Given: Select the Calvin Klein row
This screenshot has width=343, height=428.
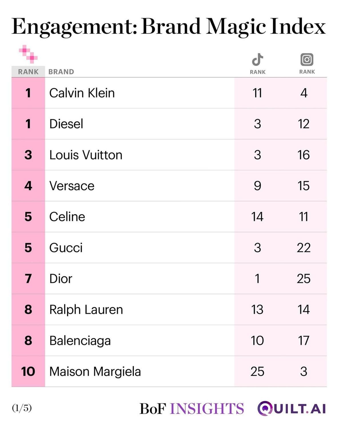Looking at the screenshot, I should [x=169, y=93].
